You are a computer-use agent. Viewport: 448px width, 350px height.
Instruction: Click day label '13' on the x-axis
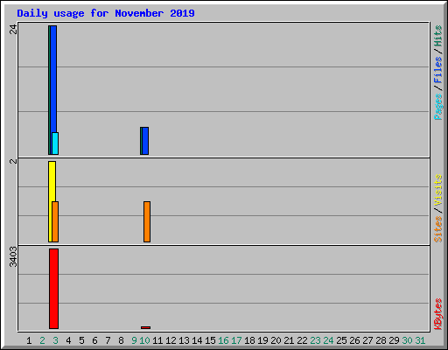click(184, 340)
